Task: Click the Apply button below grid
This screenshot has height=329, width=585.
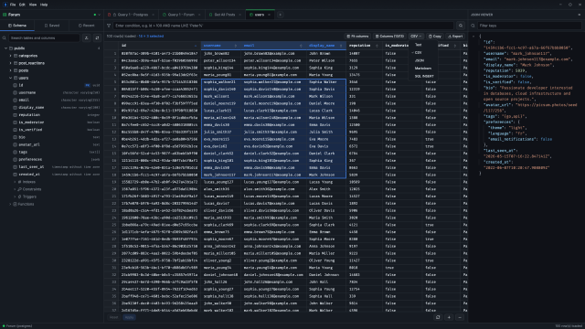Action: (x=129, y=317)
